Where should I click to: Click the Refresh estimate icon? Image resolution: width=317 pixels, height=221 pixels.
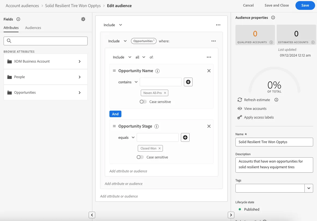coord(240,100)
